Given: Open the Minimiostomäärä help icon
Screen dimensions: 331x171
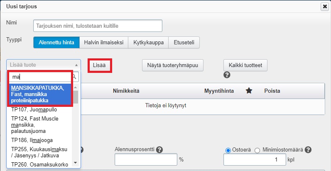Looking at the screenshot, I should pos(308,150).
